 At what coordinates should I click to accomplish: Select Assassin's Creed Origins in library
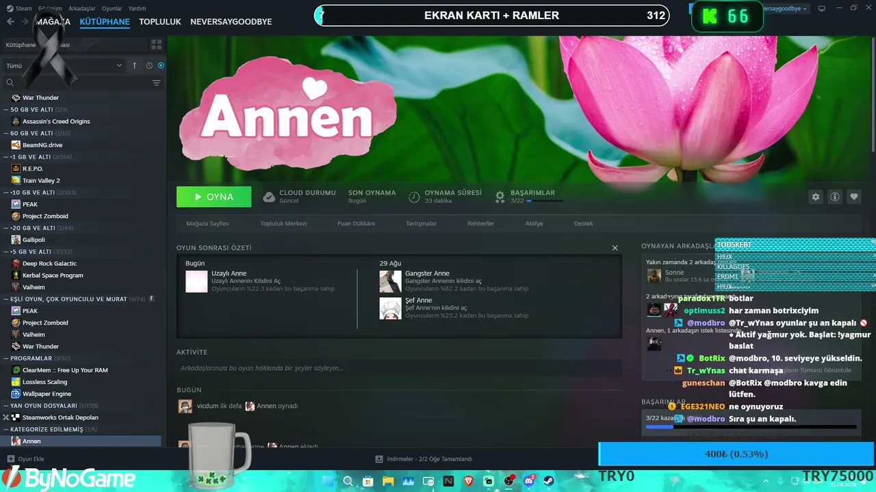(x=56, y=122)
